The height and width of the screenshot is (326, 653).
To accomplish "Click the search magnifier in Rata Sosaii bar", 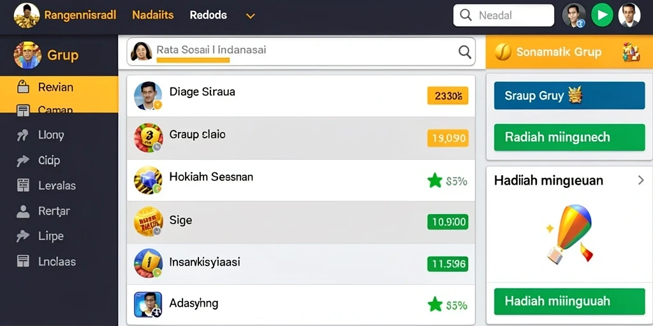I will 464,52.
